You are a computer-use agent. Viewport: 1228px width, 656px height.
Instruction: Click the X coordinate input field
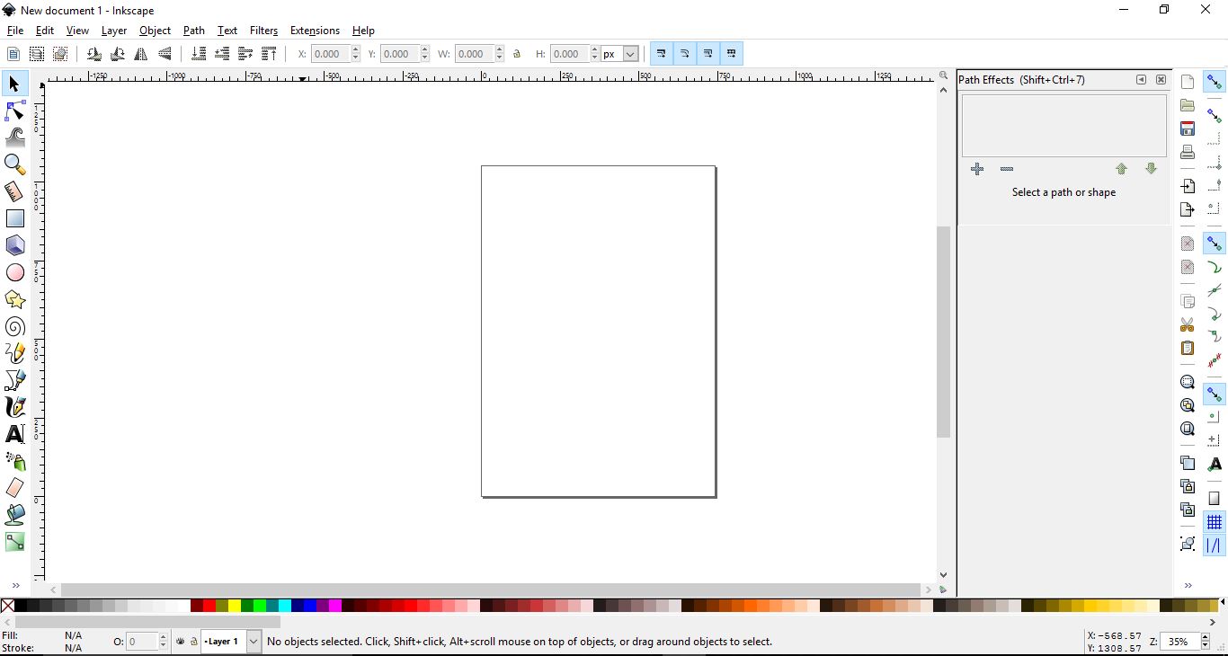click(329, 54)
